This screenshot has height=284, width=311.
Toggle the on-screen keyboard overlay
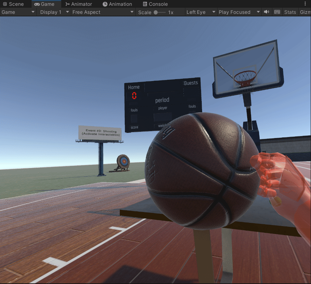[277, 12]
